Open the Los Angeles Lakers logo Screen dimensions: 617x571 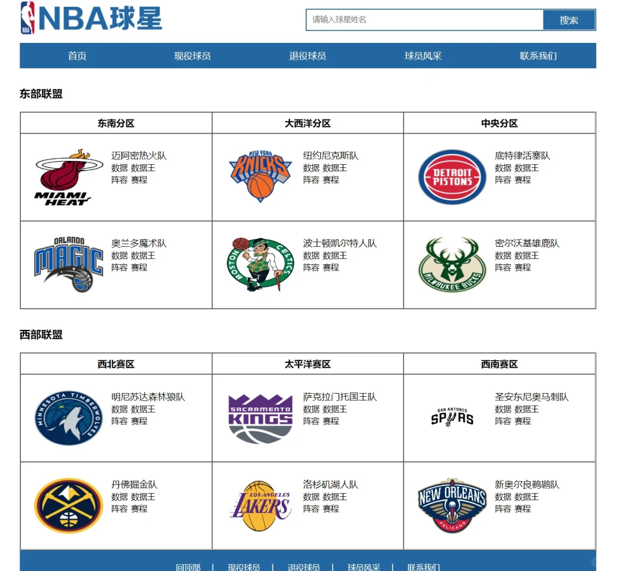click(x=260, y=505)
